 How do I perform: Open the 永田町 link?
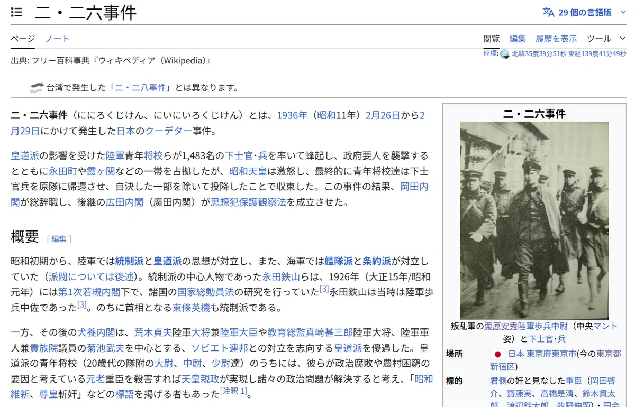pos(63,171)
